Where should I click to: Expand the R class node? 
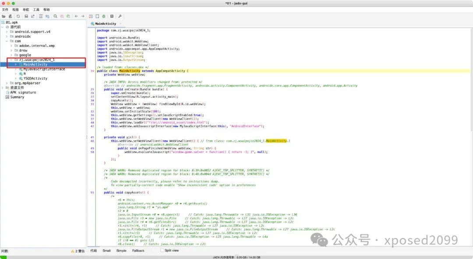[16, 74]
